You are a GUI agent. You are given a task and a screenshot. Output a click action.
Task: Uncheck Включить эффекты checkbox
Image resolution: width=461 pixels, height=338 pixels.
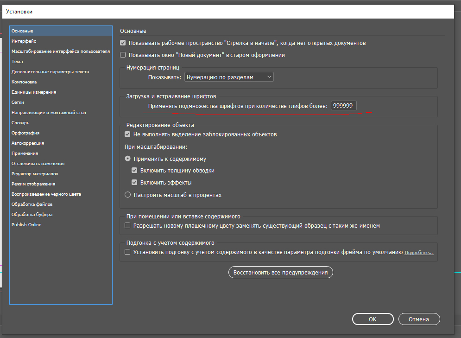tap(134, 182)
